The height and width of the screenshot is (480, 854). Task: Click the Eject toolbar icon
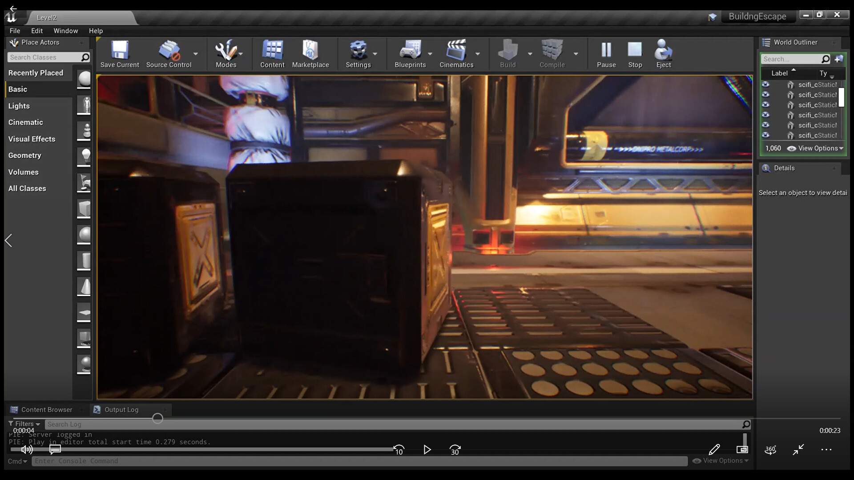663,50
